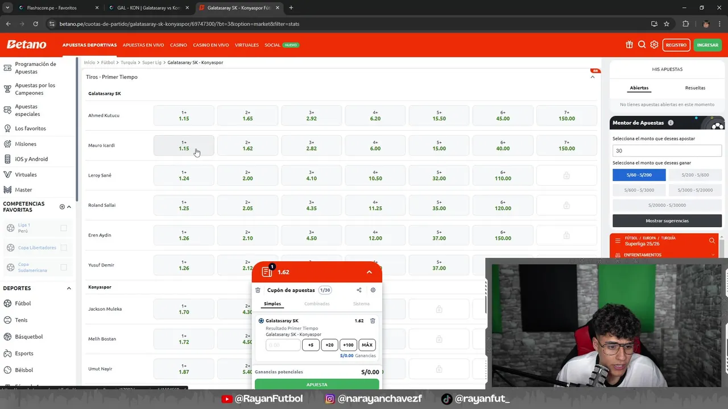The image size is (728, 409).
Task: Switch to the Abiertas bets tab
Action: pos(639,88)
